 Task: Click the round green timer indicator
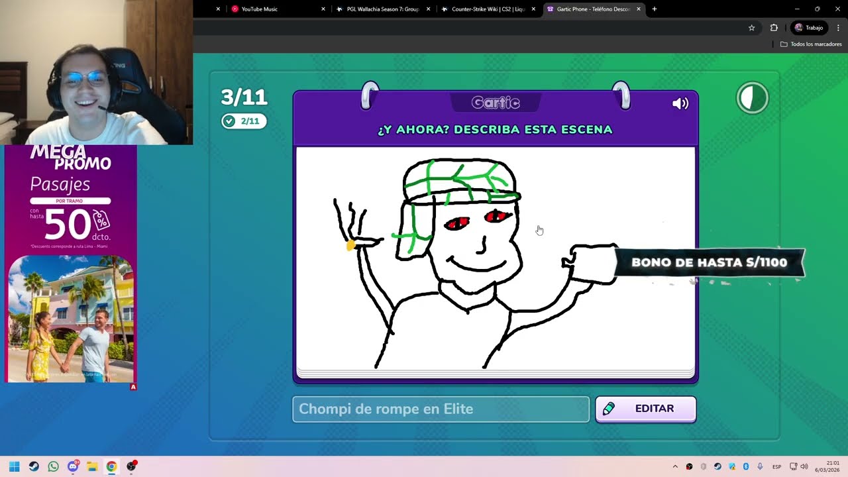(752, 98)
